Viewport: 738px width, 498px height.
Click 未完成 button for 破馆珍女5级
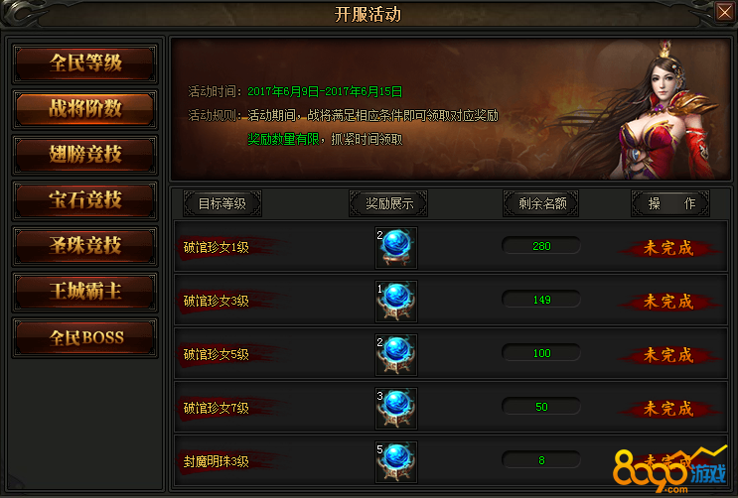[x=668, y=355]
